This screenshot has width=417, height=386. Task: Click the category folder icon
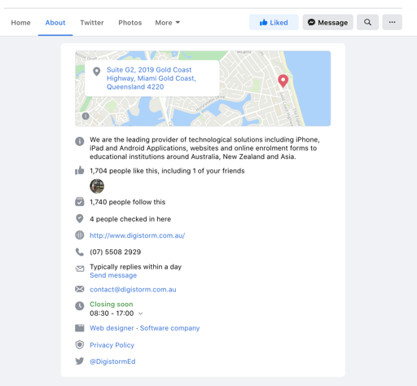(80, 328)
